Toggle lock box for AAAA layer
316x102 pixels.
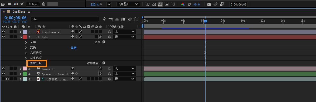tap(15, 37)
